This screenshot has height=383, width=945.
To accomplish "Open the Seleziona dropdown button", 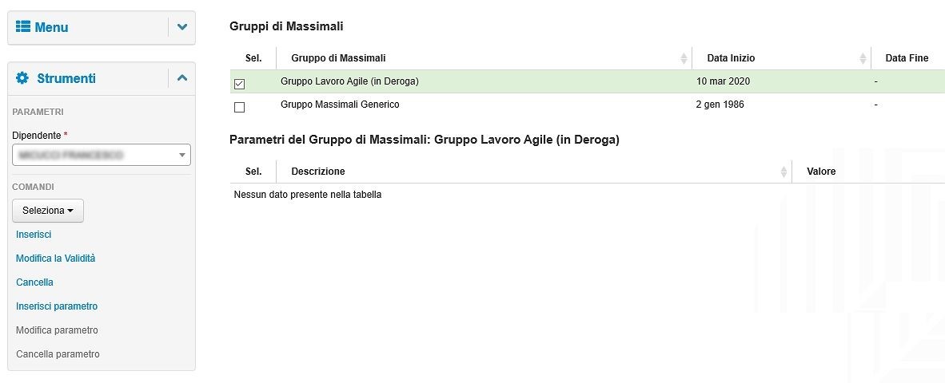I will tap(48, 211).
